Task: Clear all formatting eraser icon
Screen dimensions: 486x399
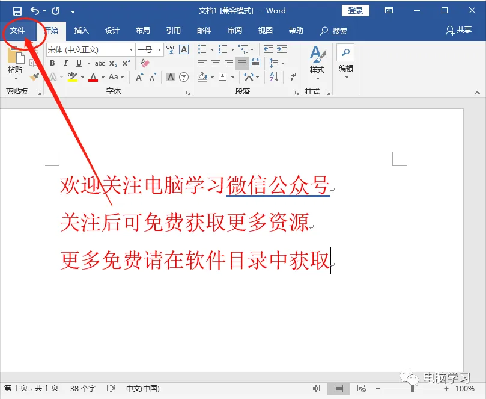Action: coord(145,63)
